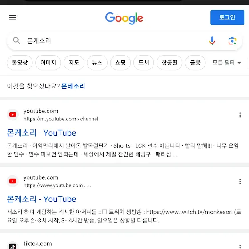Select the 지도 filter chip
This screenshot has height=249, width=249.
pos(74,63)
